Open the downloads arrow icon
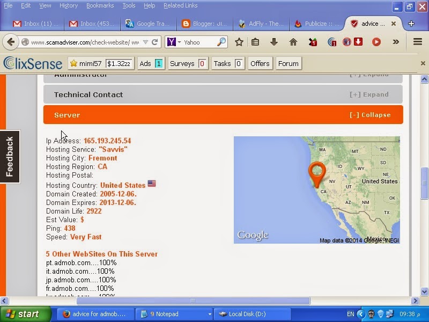The width and height of the screenshot is (429, 322). coord(274,42)
